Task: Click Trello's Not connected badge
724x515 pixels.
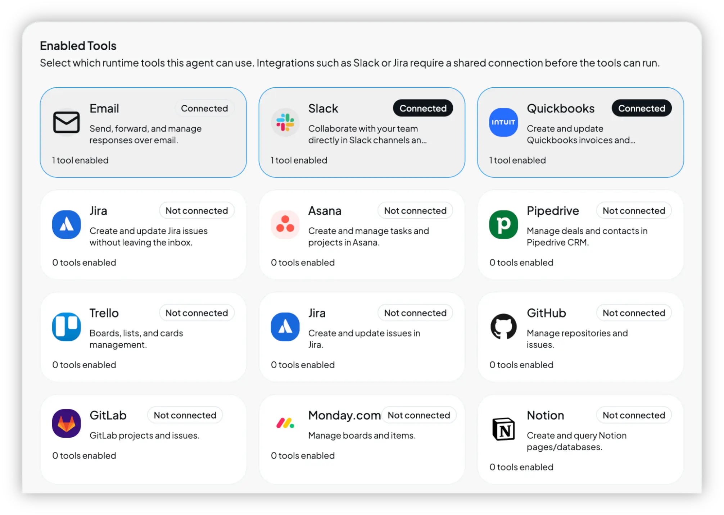Action: click(x=196, y=313)
